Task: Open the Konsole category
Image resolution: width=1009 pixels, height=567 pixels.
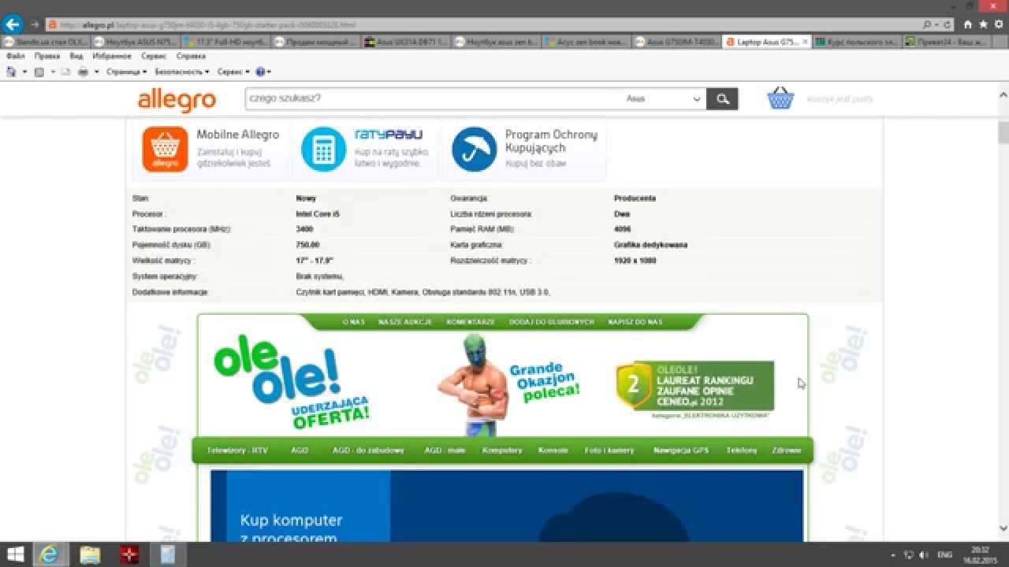Action: [x=553, y=450]
